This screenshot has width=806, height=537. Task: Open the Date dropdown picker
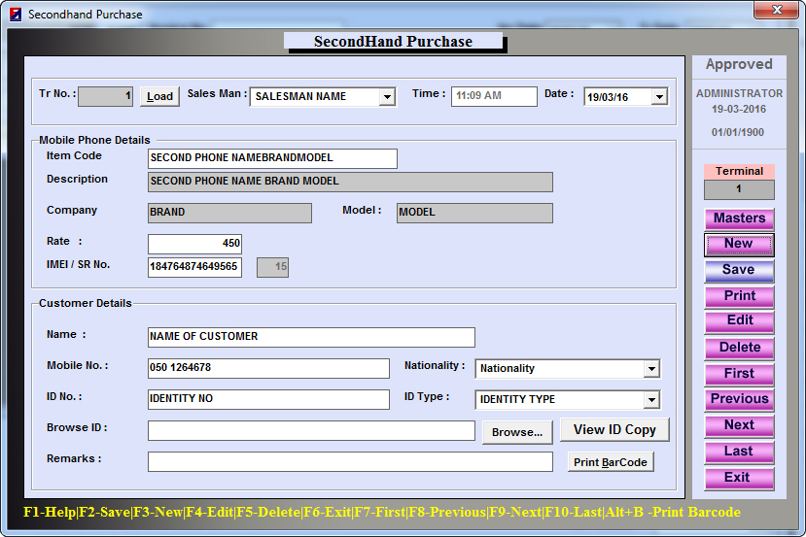pos(659,97)
